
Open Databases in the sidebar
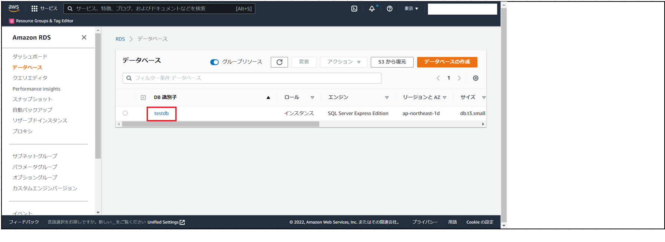click(27, 67)
